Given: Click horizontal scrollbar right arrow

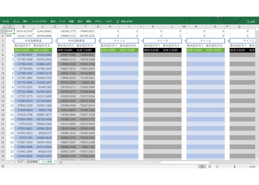Looking at the screenshot, I should click(254, 162).
